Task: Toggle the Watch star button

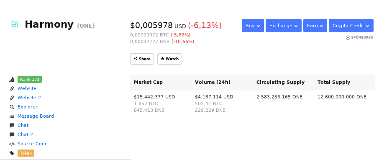Action: pos(170,59)
